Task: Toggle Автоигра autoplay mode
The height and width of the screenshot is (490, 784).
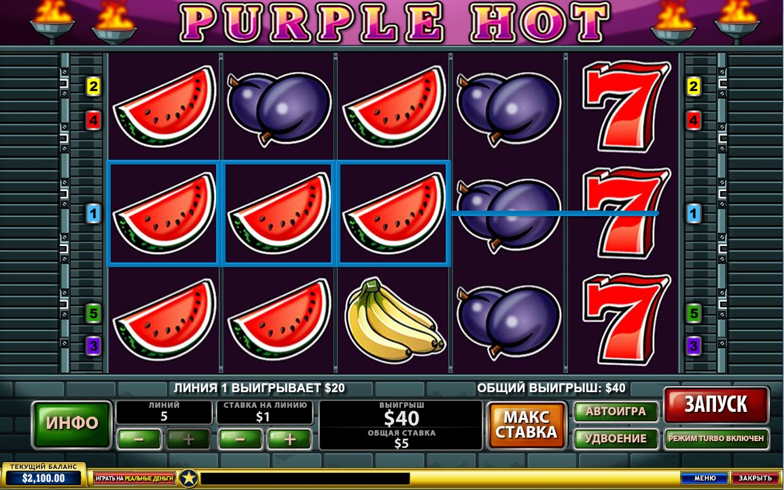Action: [x=616, y=412]
